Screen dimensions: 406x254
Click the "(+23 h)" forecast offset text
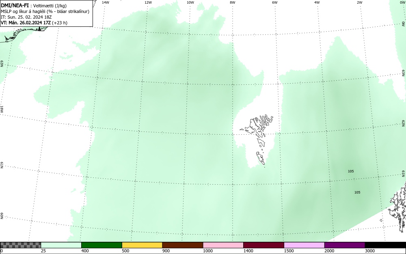click(x=60, y=23)
